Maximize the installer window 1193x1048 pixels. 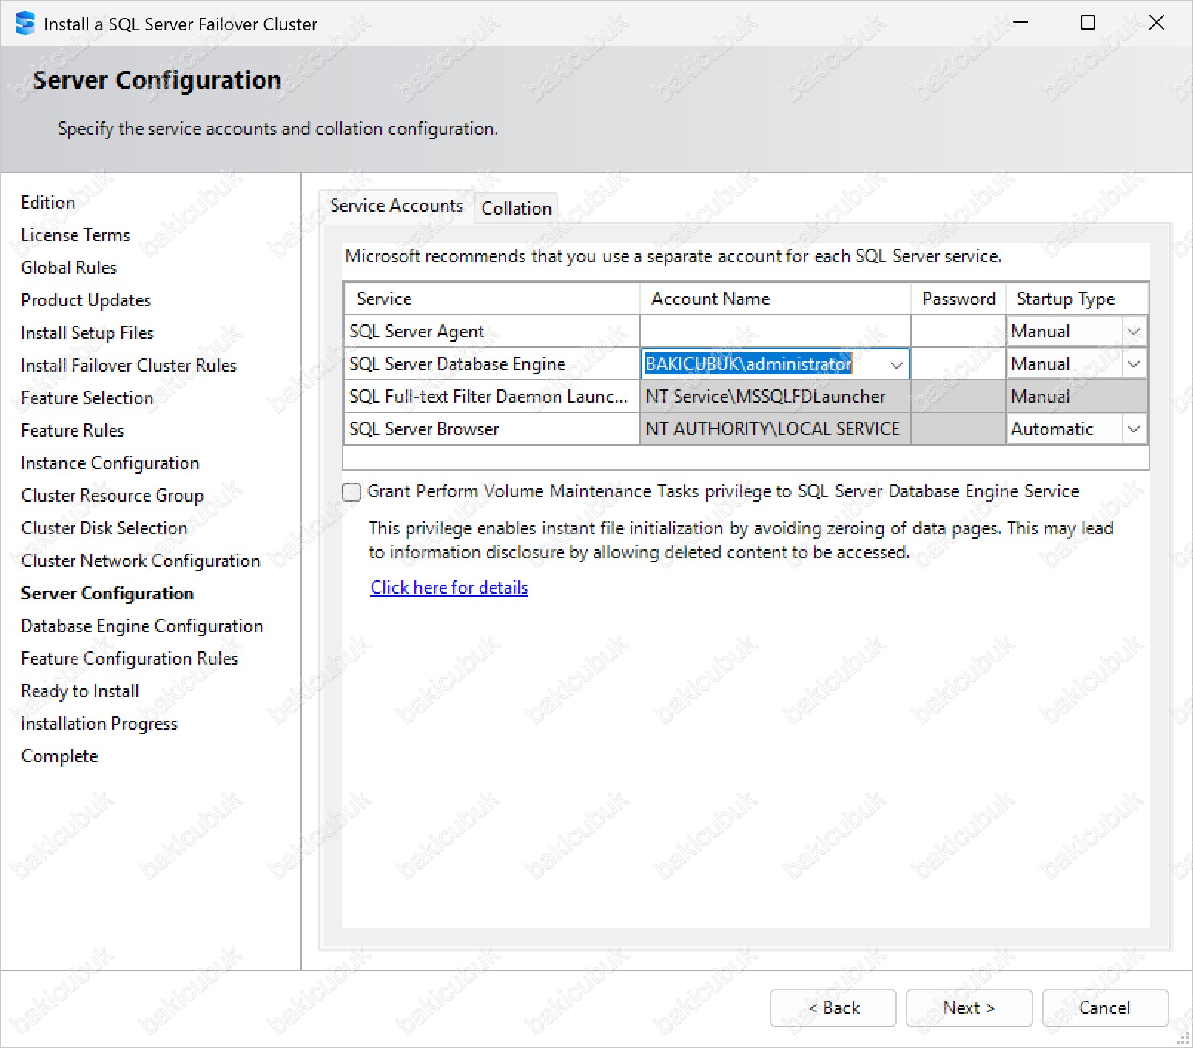tap(1087, 23)
